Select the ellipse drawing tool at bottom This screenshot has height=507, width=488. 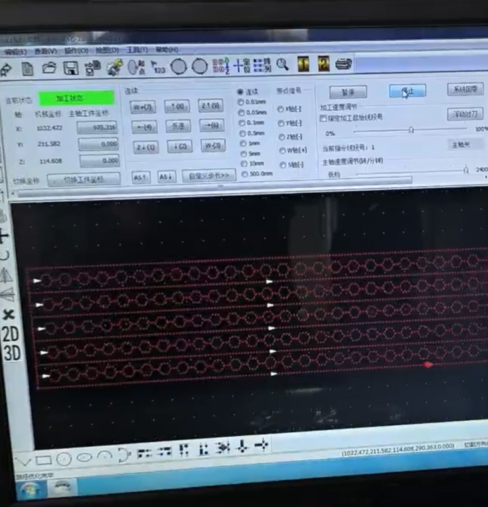coord(84,457)
